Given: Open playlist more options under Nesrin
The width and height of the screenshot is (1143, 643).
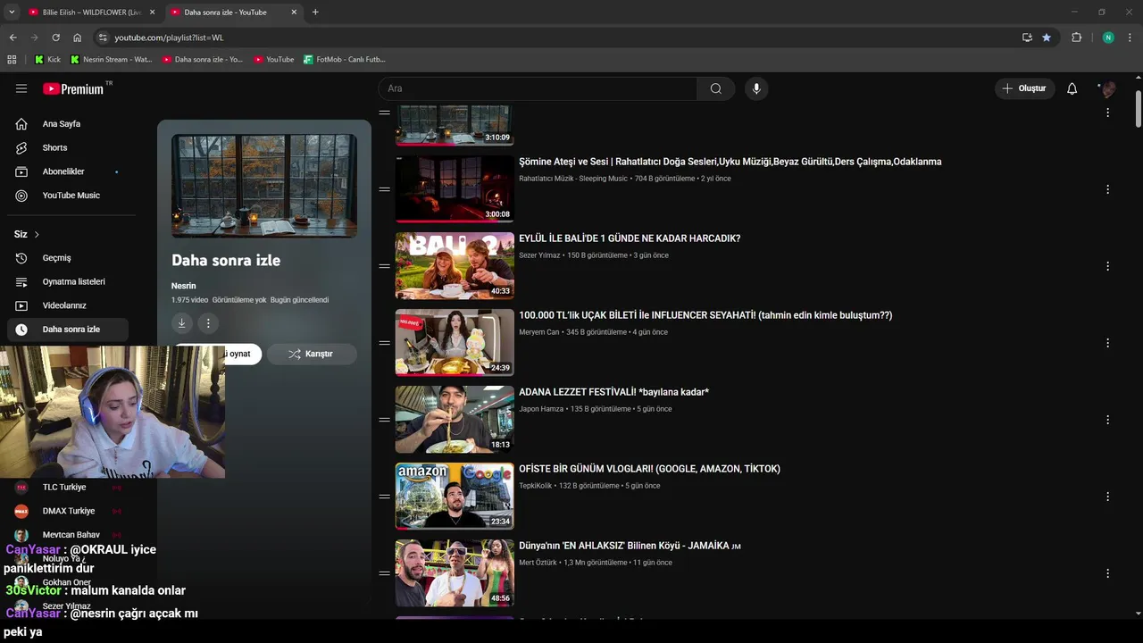Looking at the screenshot, I should [208, 323].
